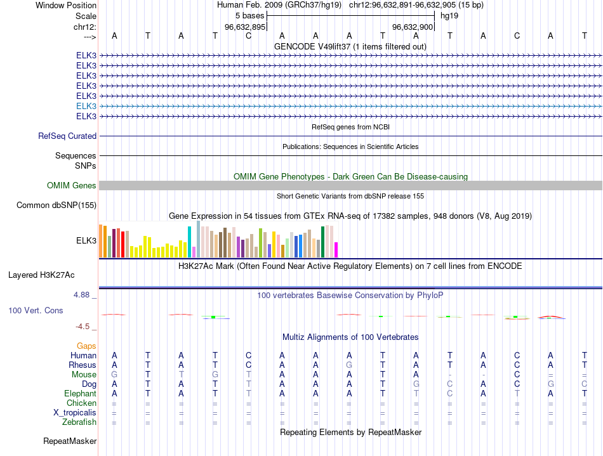603x456 pixels.
Task: Click the GTEx ELK3 expression bar chart
Action: tap(218, 239)
